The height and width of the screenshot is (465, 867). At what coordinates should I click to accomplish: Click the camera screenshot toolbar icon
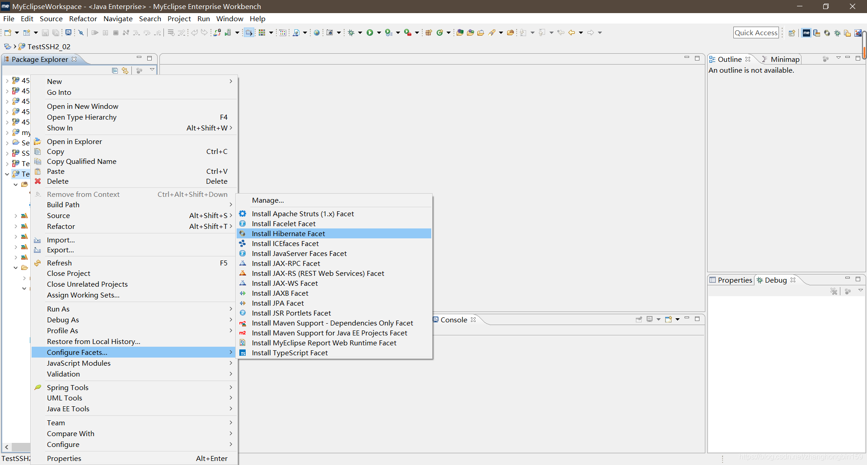click(330, 33)
